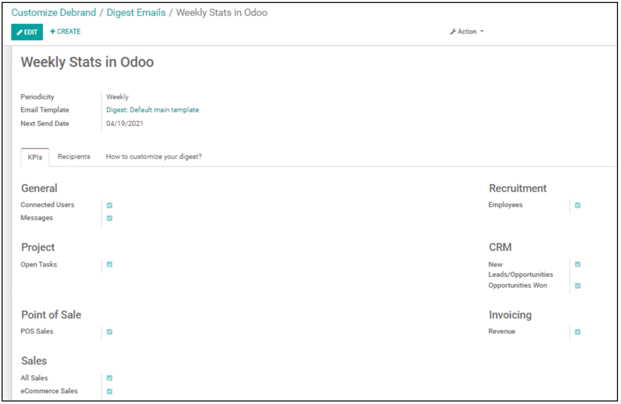Click the General section heading
This screenshot has height=404, width=621.
pos(39,188)
